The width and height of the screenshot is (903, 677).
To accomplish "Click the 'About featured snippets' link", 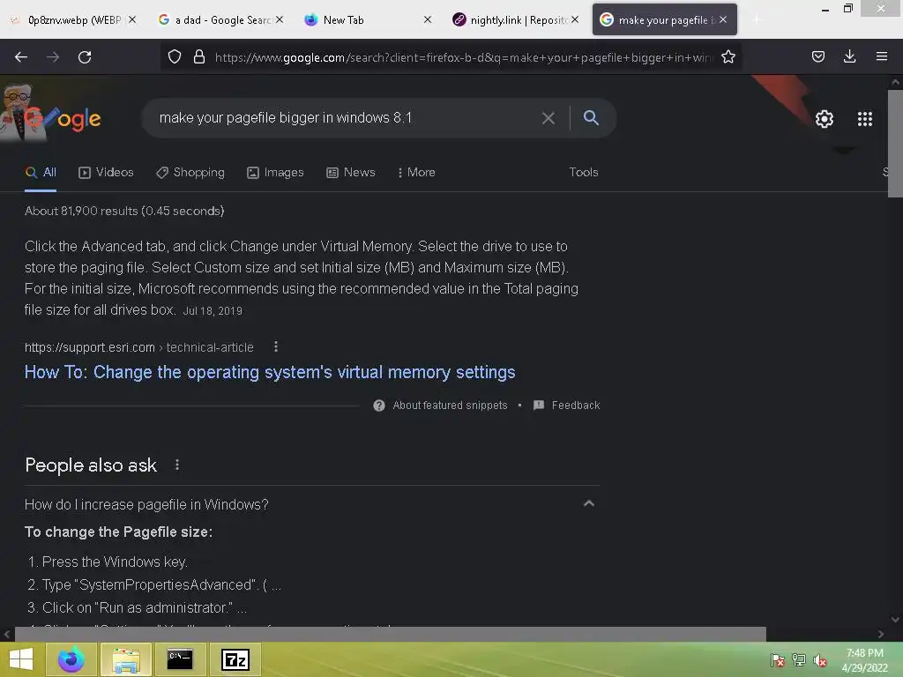I will click(450, 405).
